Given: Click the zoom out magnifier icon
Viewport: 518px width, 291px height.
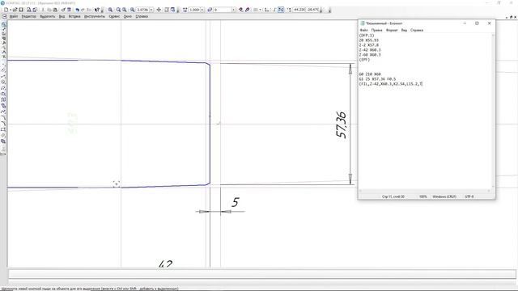Looking at the screenshot, I should (124, 10).
